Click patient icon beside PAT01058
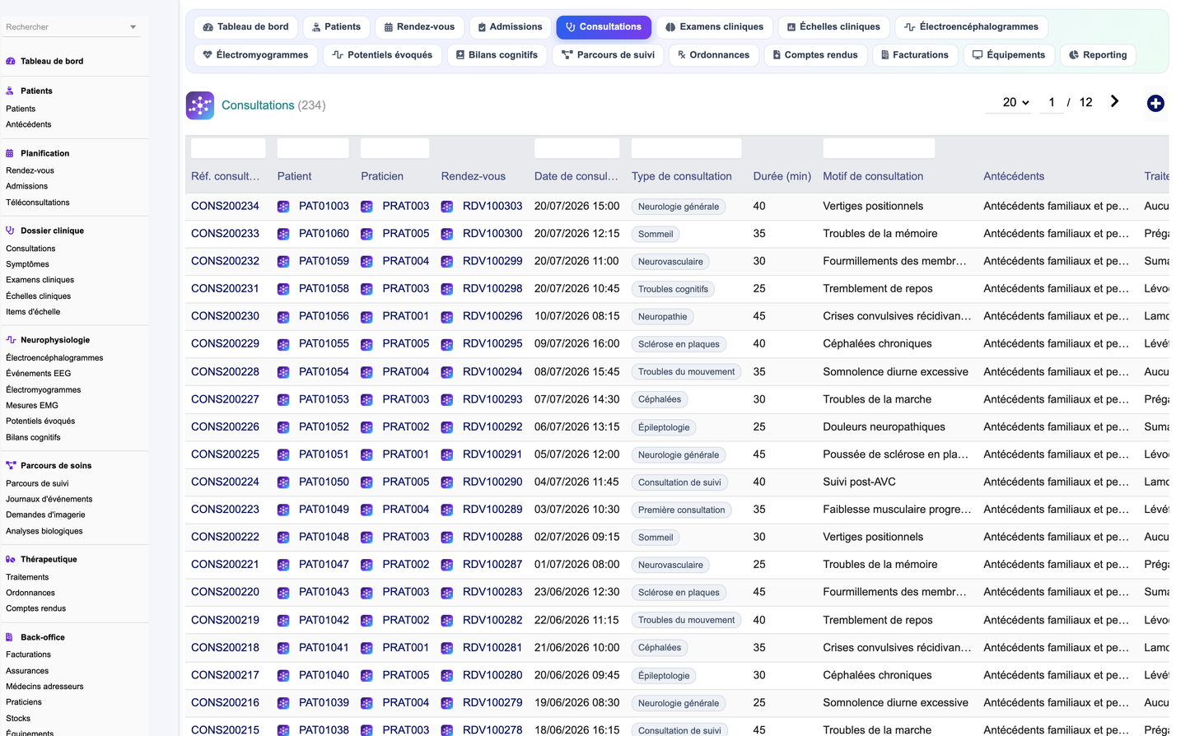Viewport: 1190px width, 736px height. coord(283,289)
